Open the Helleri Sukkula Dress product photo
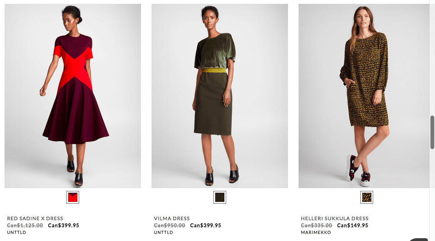This screenshot has width=435, height=241. click(364, 96)
